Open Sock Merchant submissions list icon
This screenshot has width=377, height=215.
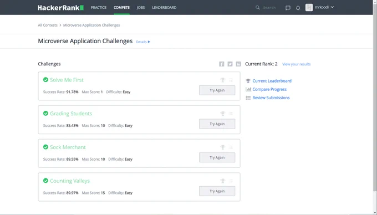click(x=231, y=147)
